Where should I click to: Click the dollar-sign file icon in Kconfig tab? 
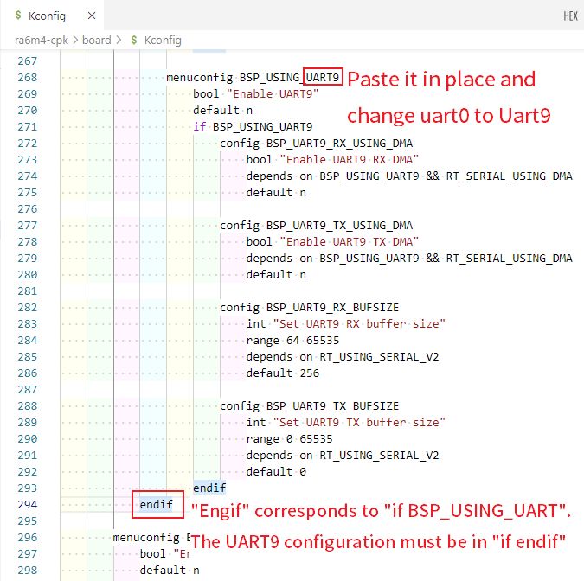(x=18, y=16)
